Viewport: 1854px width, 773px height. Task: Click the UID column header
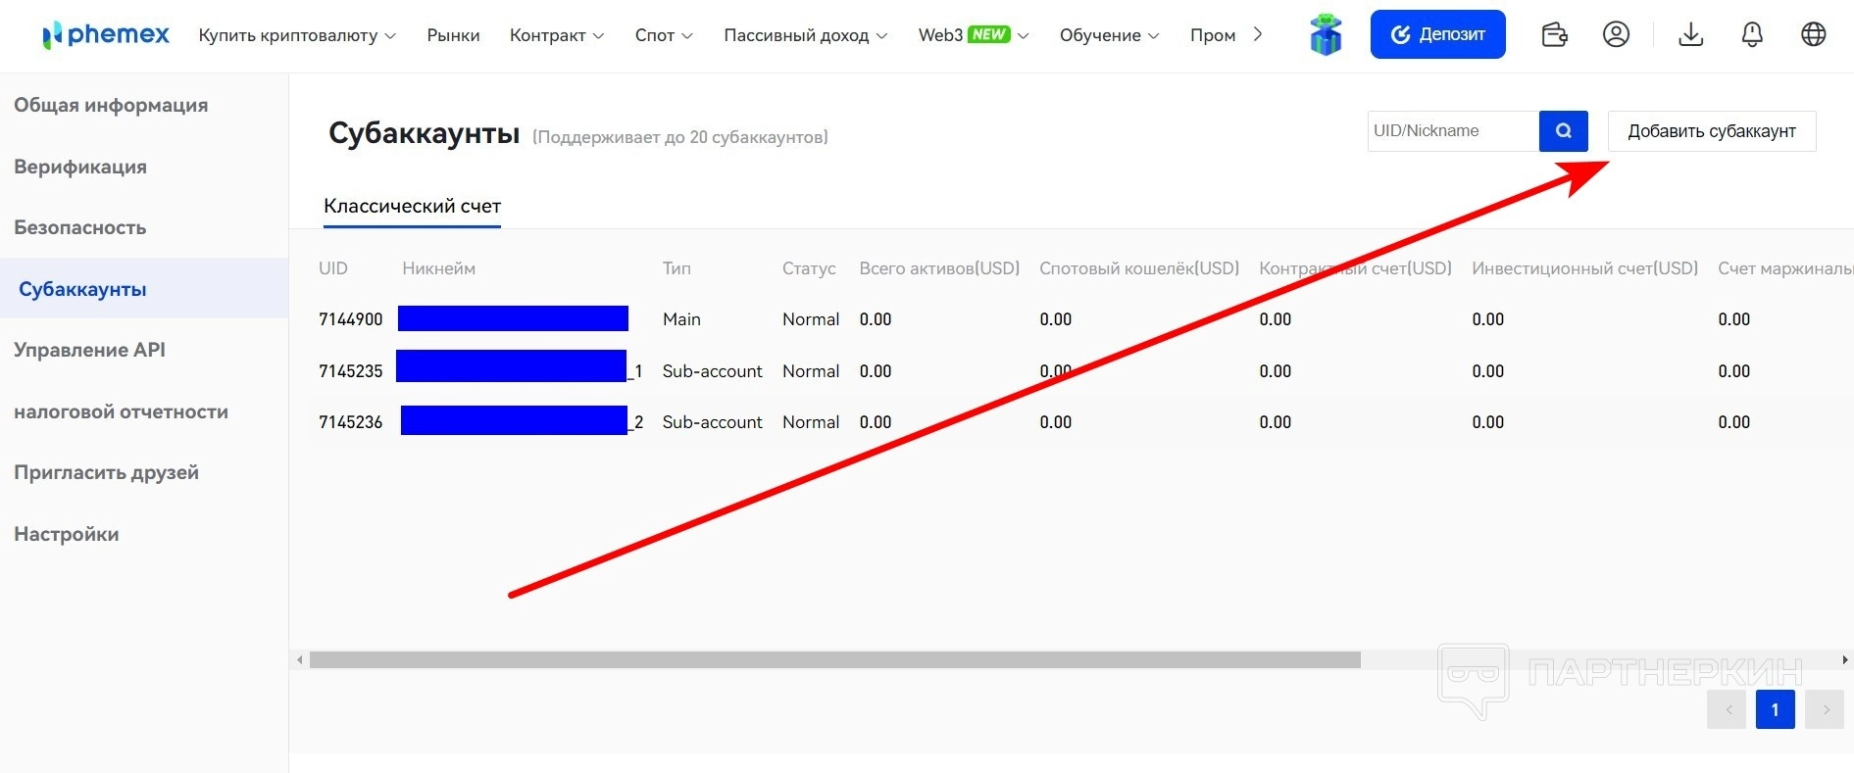click(x=333, y=268)
